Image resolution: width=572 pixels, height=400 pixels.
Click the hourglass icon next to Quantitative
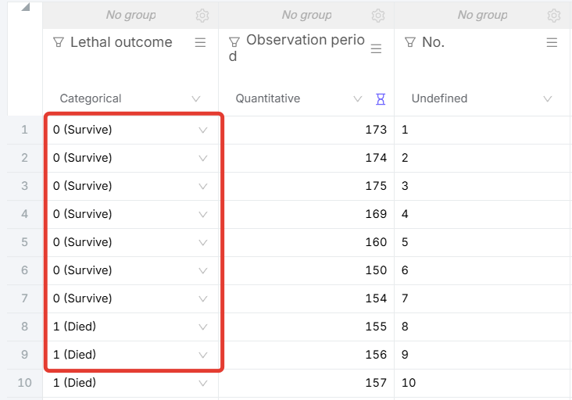tap(381, 99)
